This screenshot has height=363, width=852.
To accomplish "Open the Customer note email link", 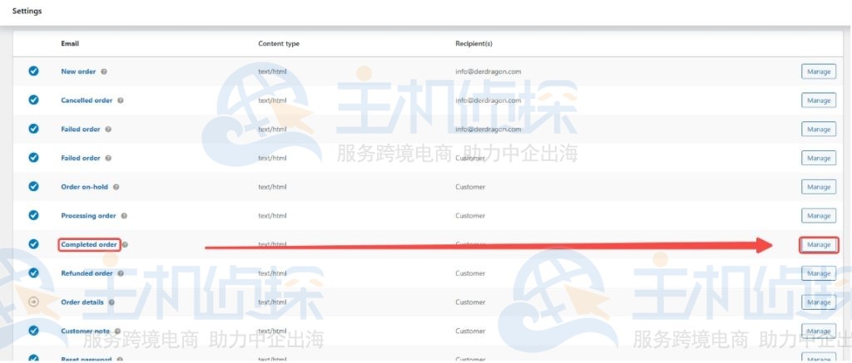I will (86, 331).
